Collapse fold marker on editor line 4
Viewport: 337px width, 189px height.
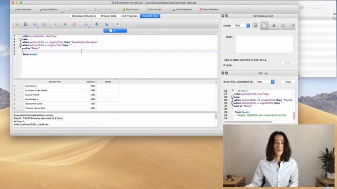coord(21,45)
